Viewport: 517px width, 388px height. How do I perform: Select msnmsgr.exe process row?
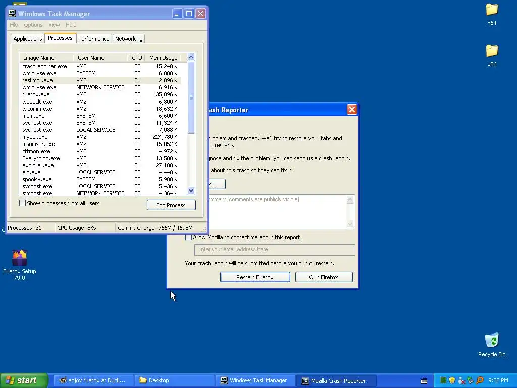click(x=100, y=144)
